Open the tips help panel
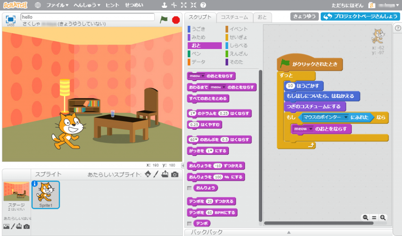This screenshot has width=402, height=236. (398, 28)
